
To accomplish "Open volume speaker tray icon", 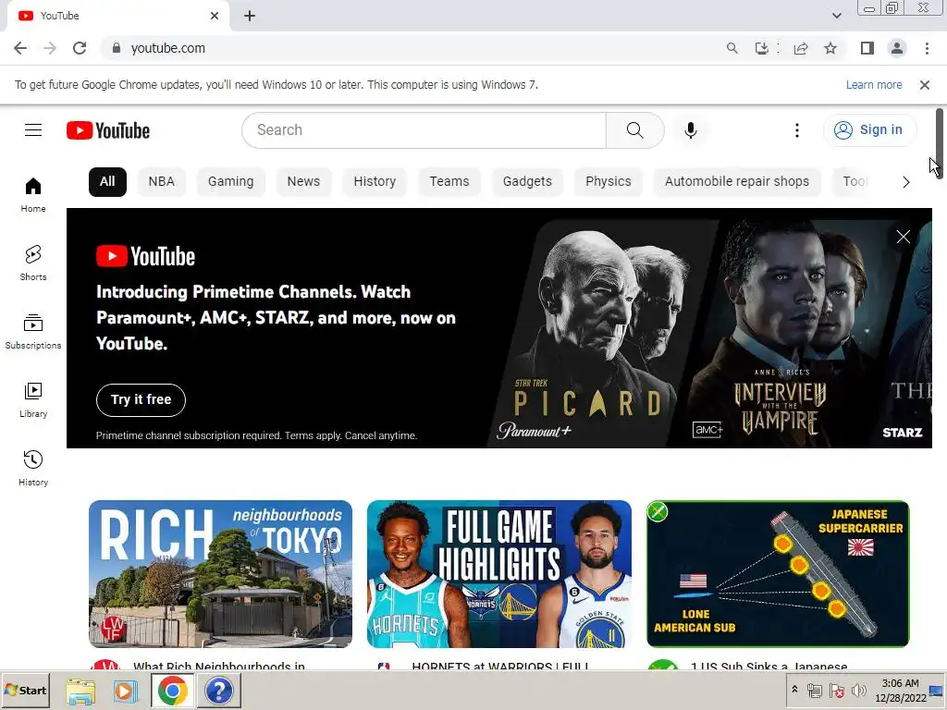I will click(858, 691).
